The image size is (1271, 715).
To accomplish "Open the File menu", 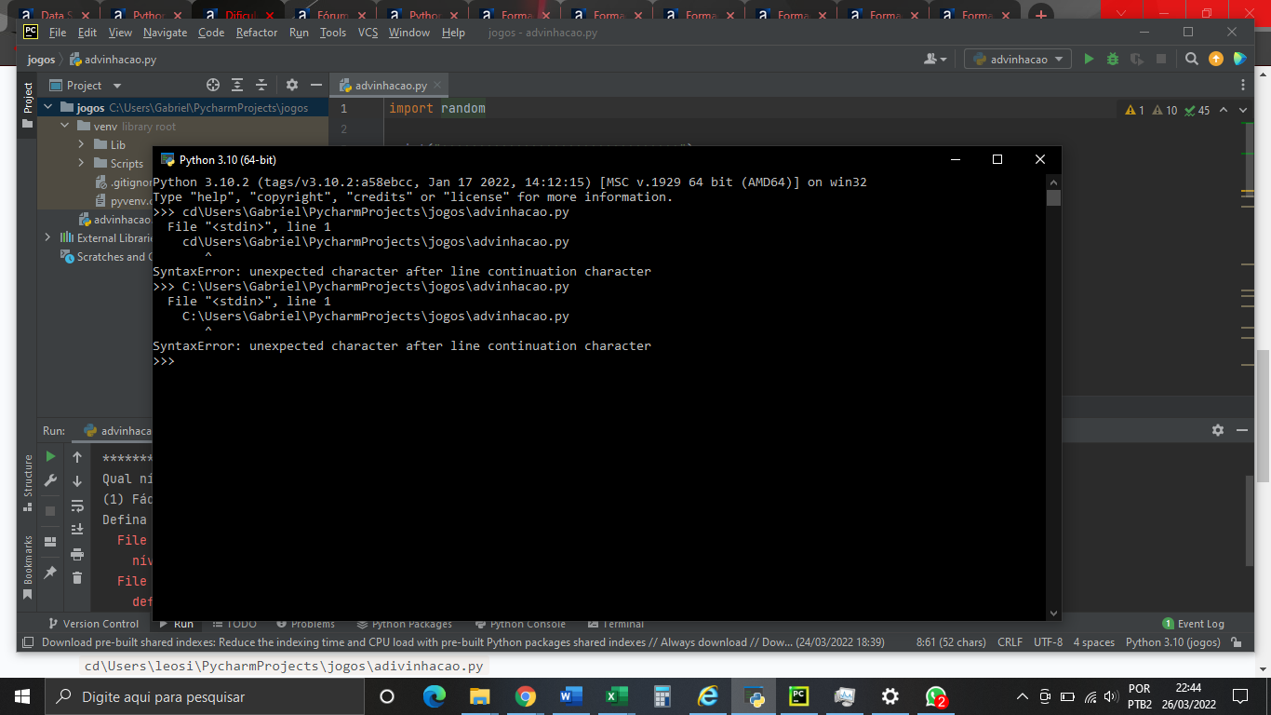I will [x=58, y=33].
